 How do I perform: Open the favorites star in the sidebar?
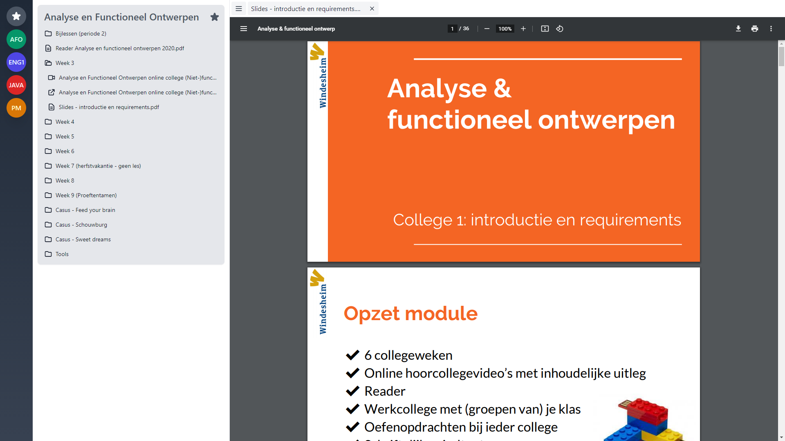point(16,16)
